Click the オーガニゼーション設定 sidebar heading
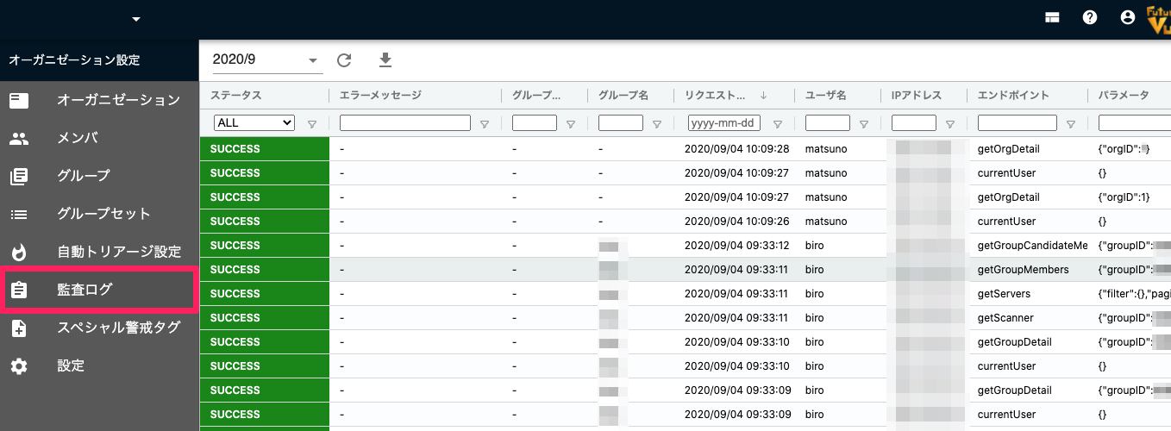The width and height of the screenshot is (1171, 431). 74,60
